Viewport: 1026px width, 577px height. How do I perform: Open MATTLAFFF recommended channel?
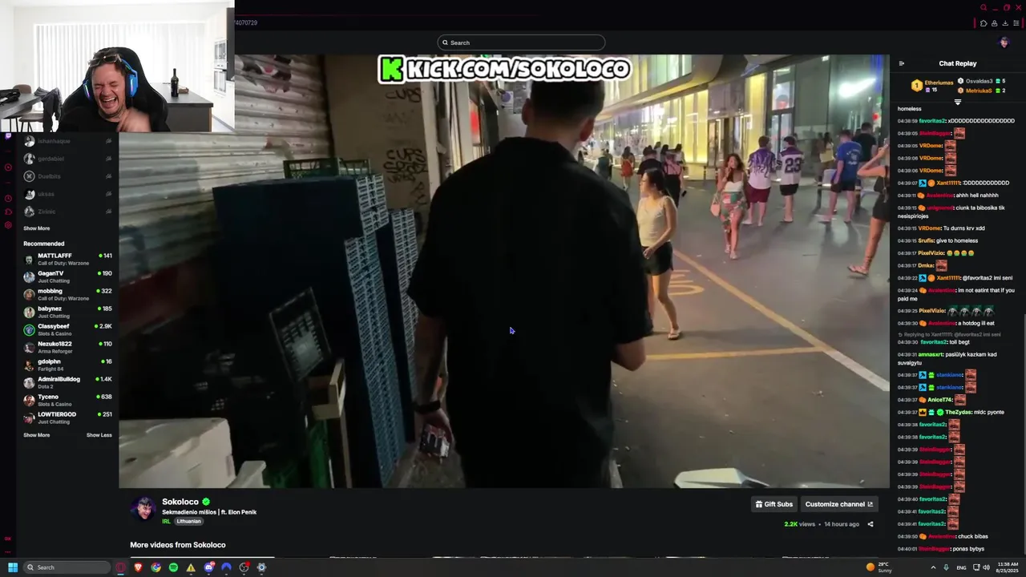point(68,259)
